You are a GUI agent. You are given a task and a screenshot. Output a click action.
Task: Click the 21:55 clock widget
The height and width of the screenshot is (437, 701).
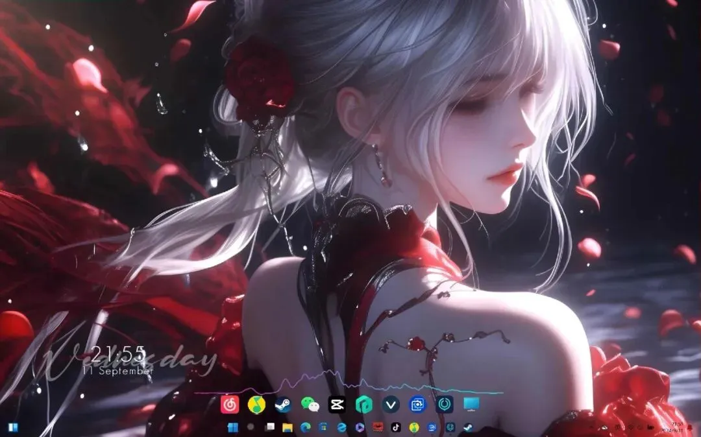[x=119, y=355]
